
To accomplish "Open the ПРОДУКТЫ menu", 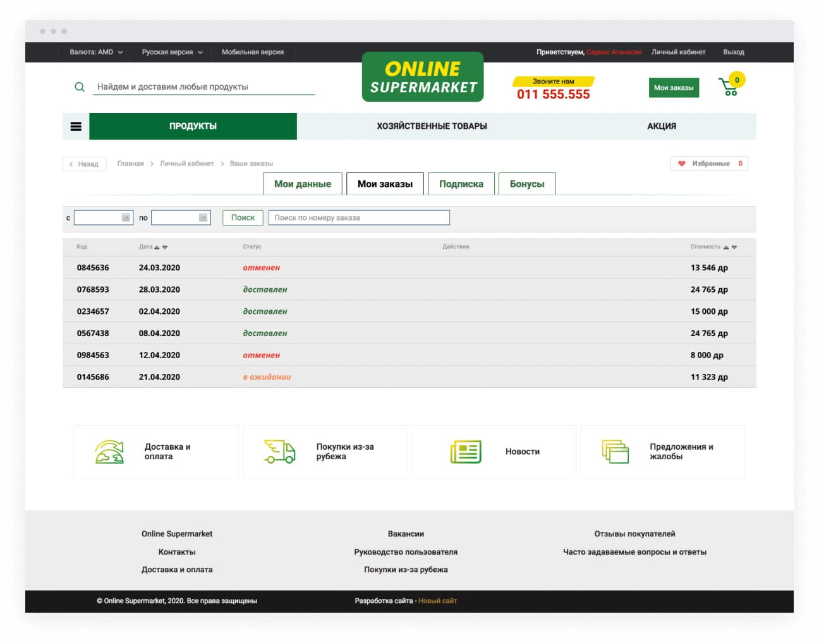I will [193, 126].
